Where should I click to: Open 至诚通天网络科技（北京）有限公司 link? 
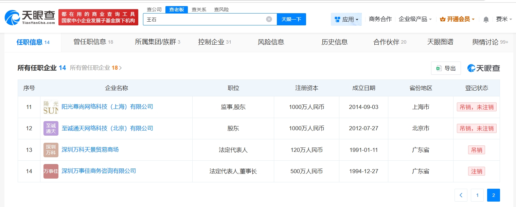pos(107,128)
